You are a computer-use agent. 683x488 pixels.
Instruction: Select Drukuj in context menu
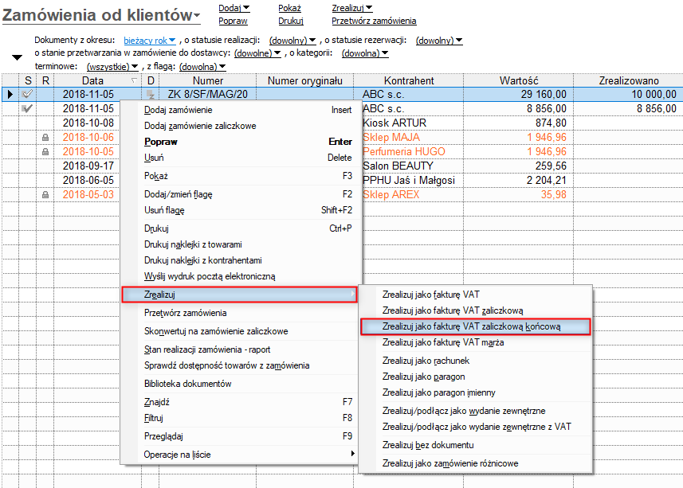click(x=240, y=228)
